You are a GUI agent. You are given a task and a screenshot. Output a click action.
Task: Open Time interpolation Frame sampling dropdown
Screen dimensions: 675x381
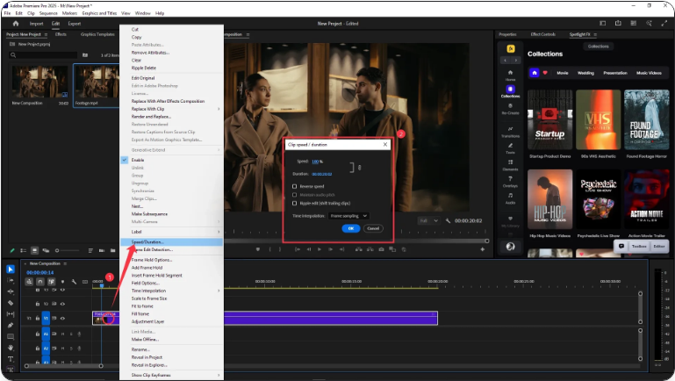(348, 215)
